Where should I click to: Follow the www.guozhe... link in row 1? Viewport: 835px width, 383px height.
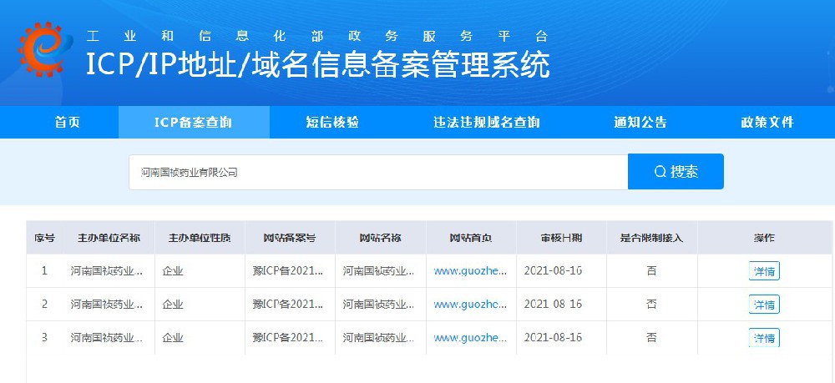click(471, 271)
